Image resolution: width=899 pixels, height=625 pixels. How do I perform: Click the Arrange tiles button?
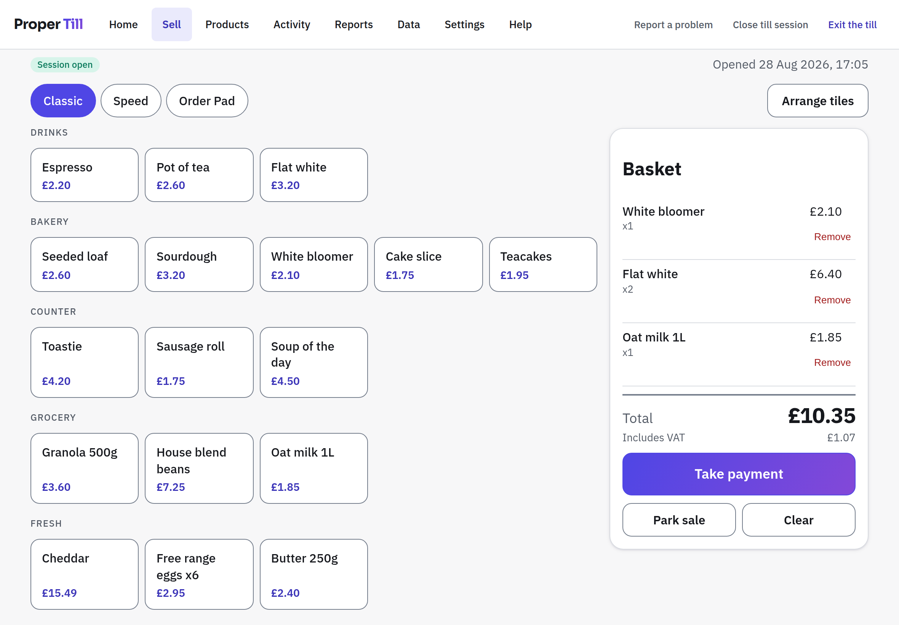click(x=817, y=101)
